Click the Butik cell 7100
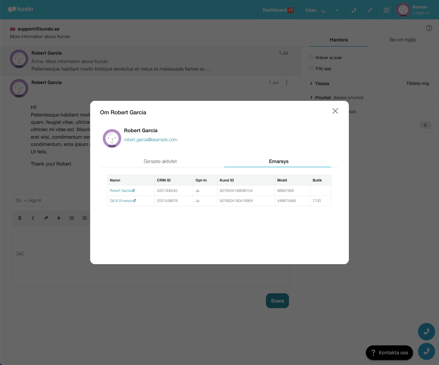Image resolution: width=439 pixels, height=365 pixels. point(321,201)
